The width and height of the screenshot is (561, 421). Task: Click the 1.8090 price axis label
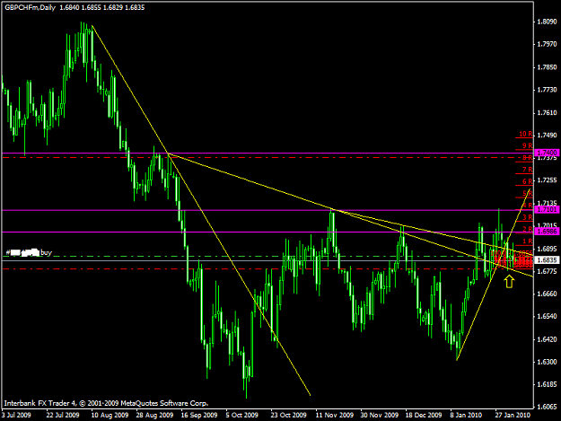(547, 22)
